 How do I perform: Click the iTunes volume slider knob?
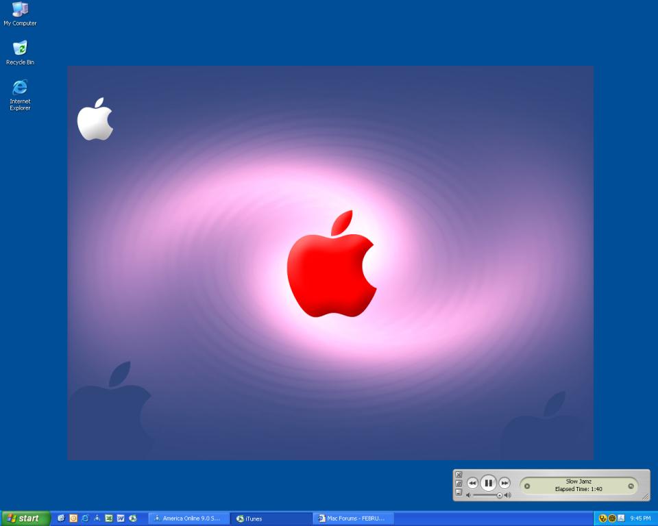[x=500, y=495]
